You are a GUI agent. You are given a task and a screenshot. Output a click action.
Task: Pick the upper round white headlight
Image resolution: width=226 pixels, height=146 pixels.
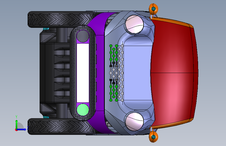click(x=134, y=24)
